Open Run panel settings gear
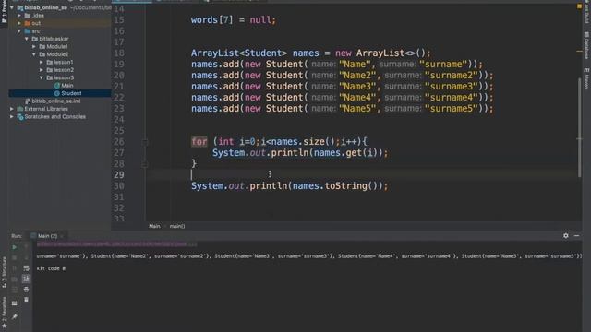 click(x=566, y=236)
